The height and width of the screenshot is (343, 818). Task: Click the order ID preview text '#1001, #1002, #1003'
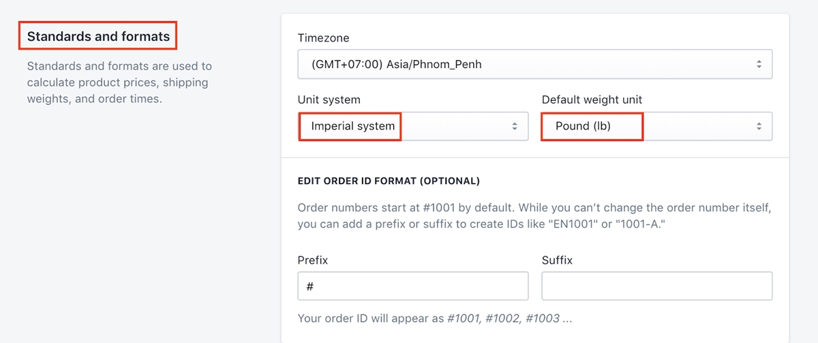pyautogui.click(x=503, y=318)
